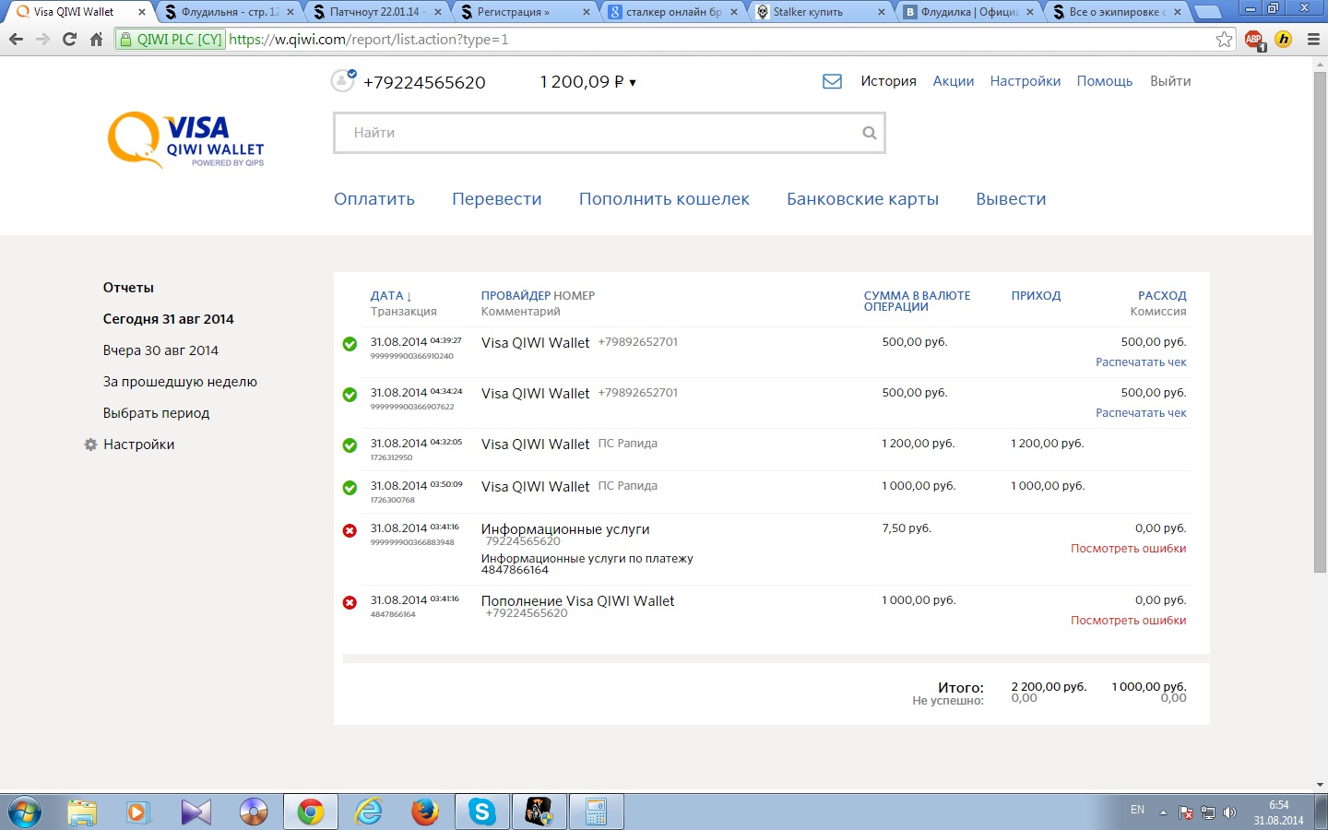Print receipt for 04:39:27 payment
Image resolution: width=1328 pixels, height=830 pixels.
1141,362
